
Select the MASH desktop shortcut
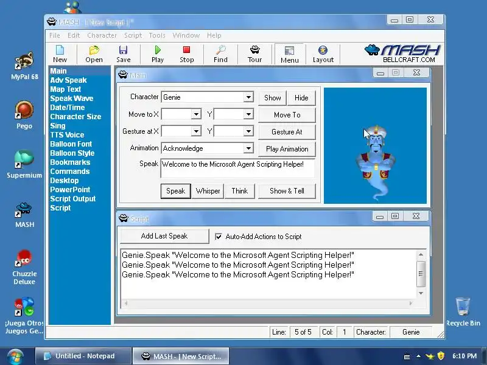(24, 215)
